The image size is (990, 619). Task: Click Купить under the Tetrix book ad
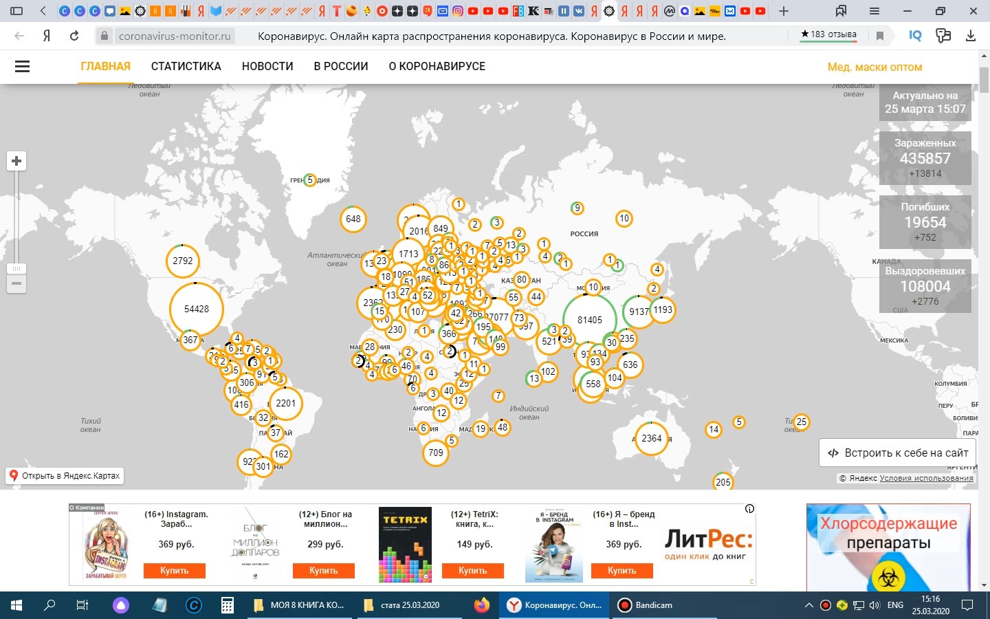click(472, 570)
